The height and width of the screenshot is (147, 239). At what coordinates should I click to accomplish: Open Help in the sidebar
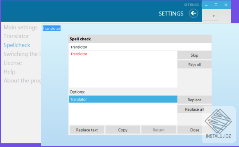(x=9, y=71)
